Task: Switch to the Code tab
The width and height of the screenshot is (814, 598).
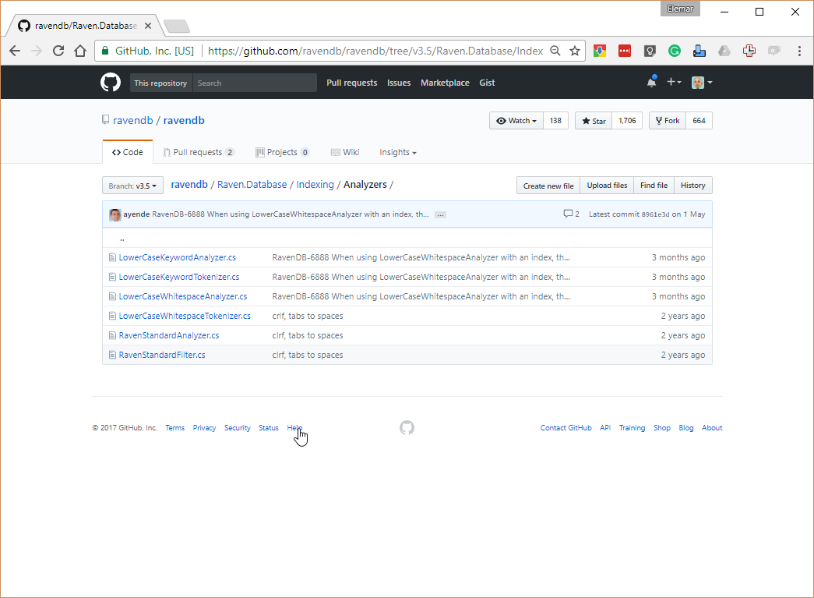Action: (x=128, y=152)
